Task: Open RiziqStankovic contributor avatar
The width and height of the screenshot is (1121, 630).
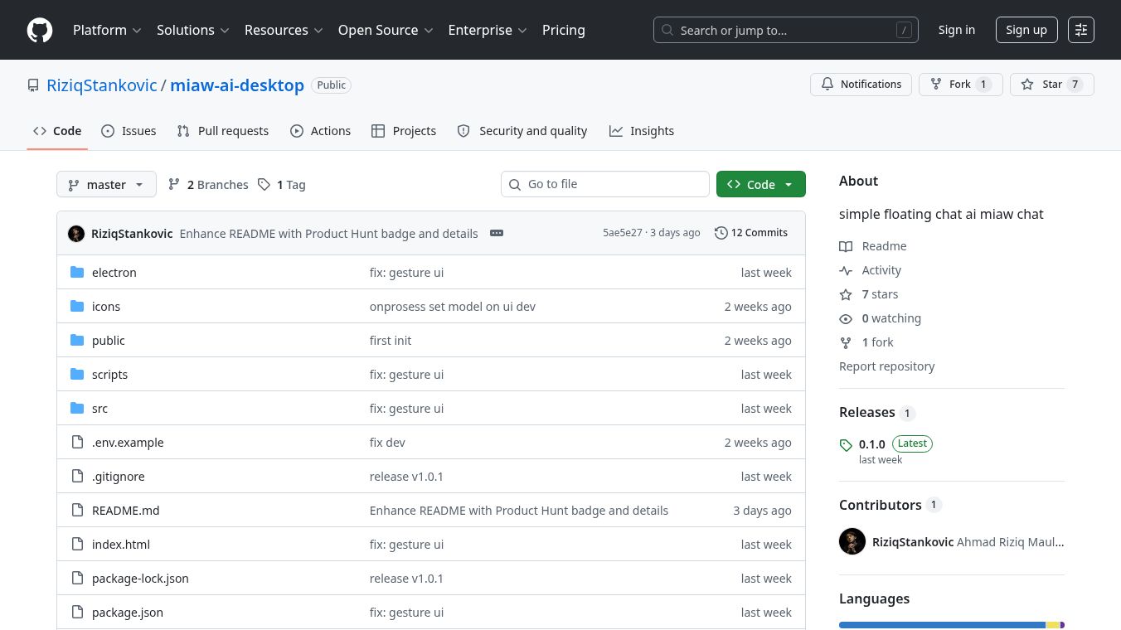Action: [852, 541]
